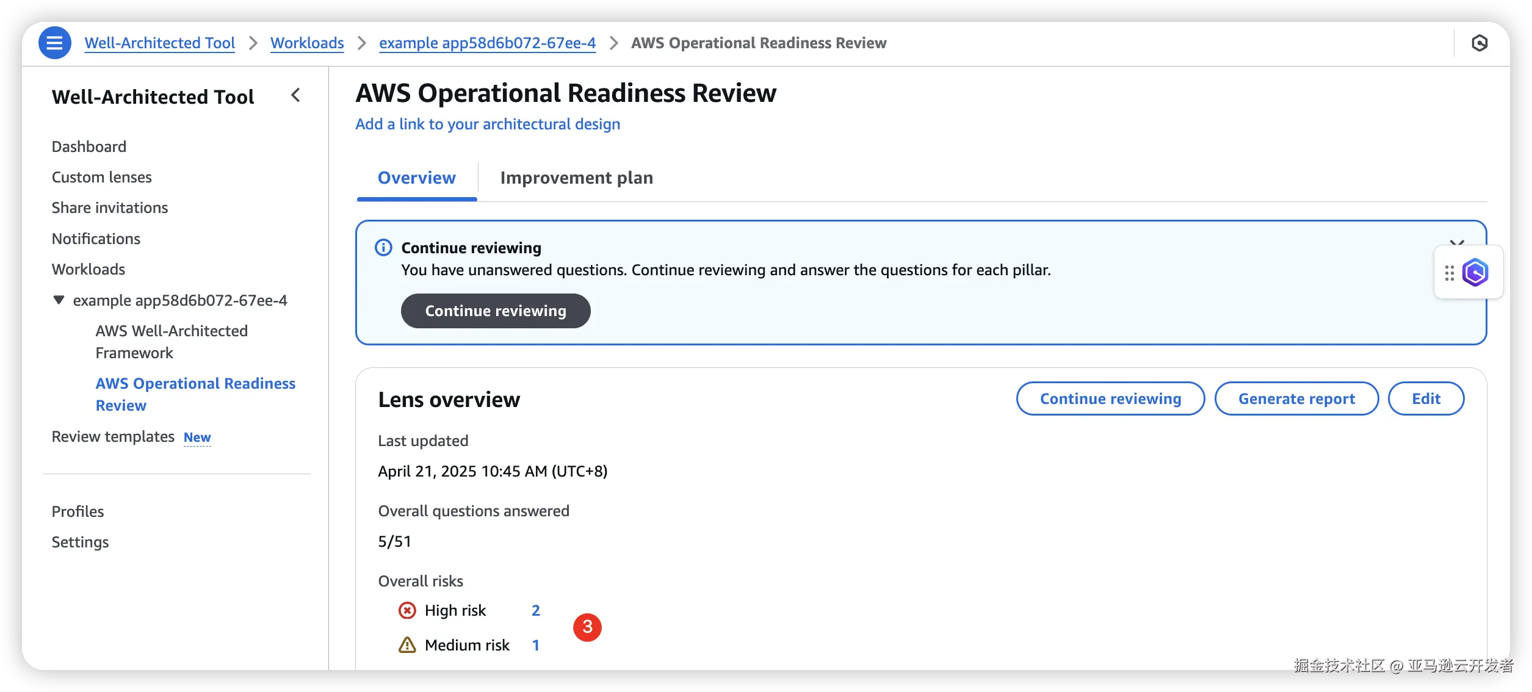This screenshot has height=692, width=1532.
Task: Open the high risk count link 2
Action: (535, 610)
